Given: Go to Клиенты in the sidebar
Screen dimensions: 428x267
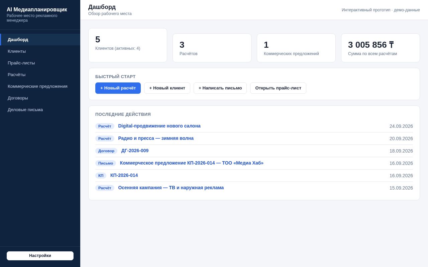Looking at the screenshot, I should pos(40,51).
